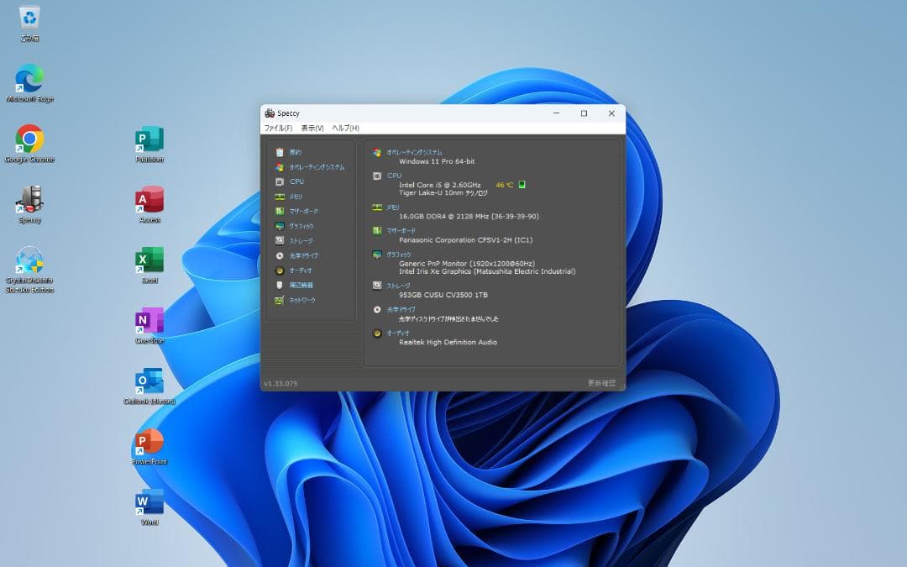Click the Google Chrome desktop shortcut
Viewport: 907px width, 567px height.
[29, 139]
